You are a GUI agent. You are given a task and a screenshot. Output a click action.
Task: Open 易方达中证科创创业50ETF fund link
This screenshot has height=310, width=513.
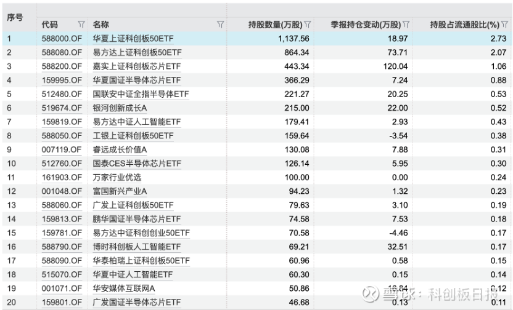tap(141, 232)
